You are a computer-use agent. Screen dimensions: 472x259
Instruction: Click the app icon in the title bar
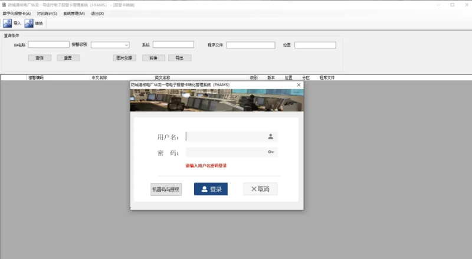tap(4, 4)
